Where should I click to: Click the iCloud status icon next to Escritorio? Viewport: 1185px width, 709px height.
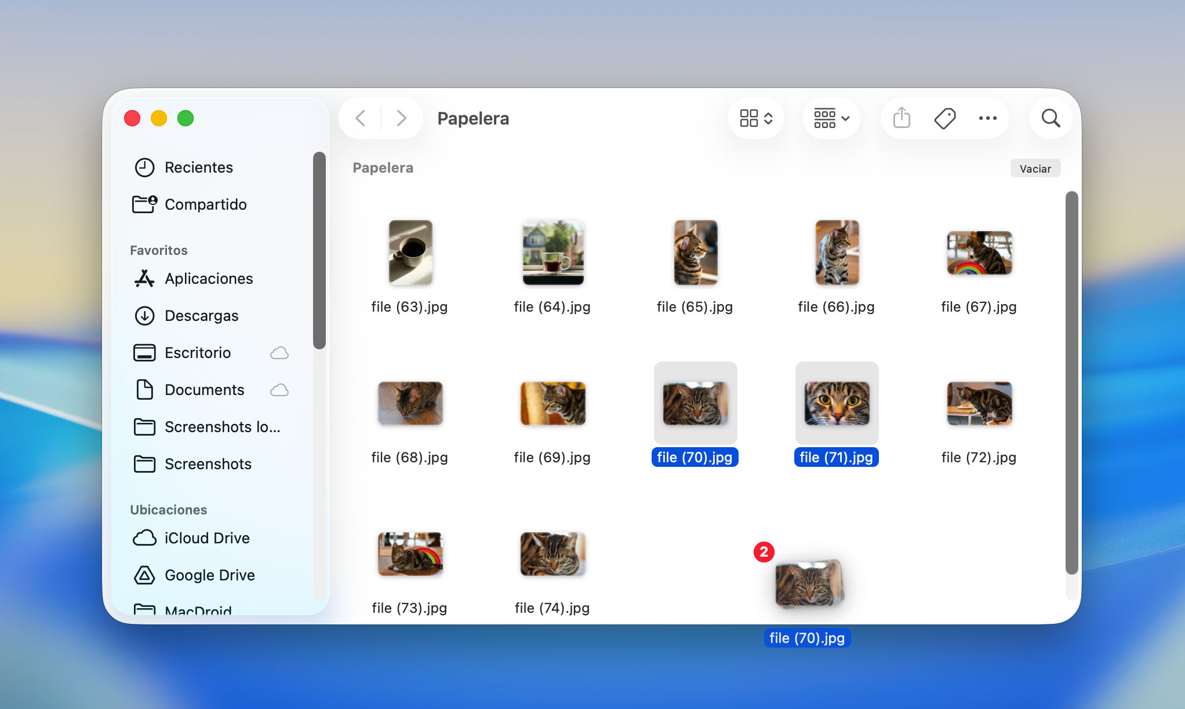coord(279,353)
